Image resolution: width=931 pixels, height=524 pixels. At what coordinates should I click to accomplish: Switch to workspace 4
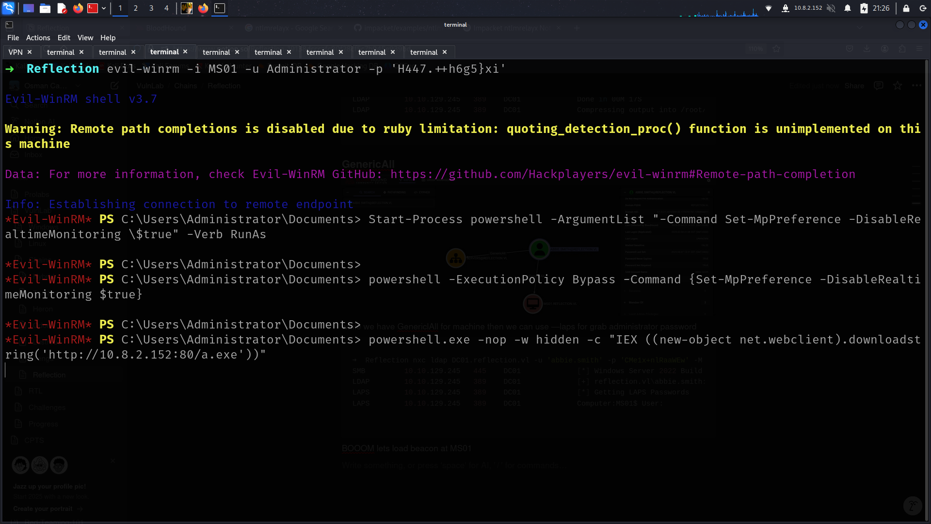click(x=166, y=8)
